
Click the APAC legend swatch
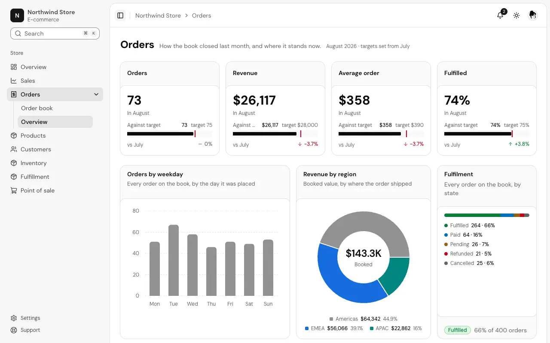372,328
